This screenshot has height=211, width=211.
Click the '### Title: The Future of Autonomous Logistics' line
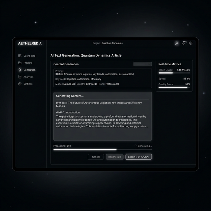point(99,104)
